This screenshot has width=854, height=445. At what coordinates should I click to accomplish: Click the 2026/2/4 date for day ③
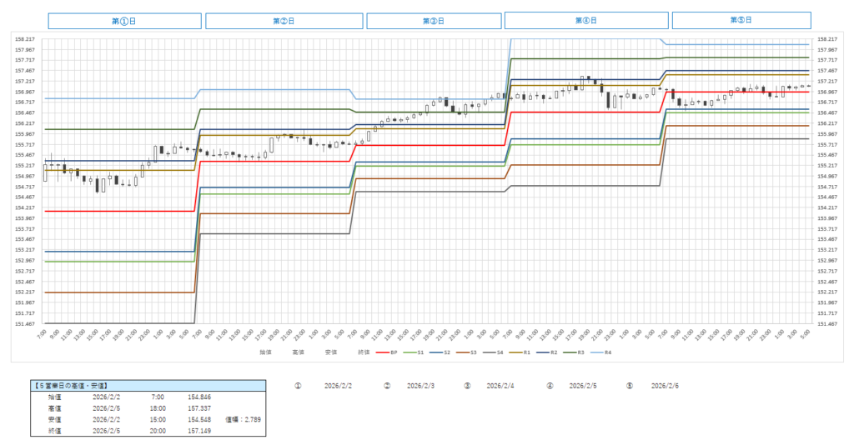(x=501, y=386)
